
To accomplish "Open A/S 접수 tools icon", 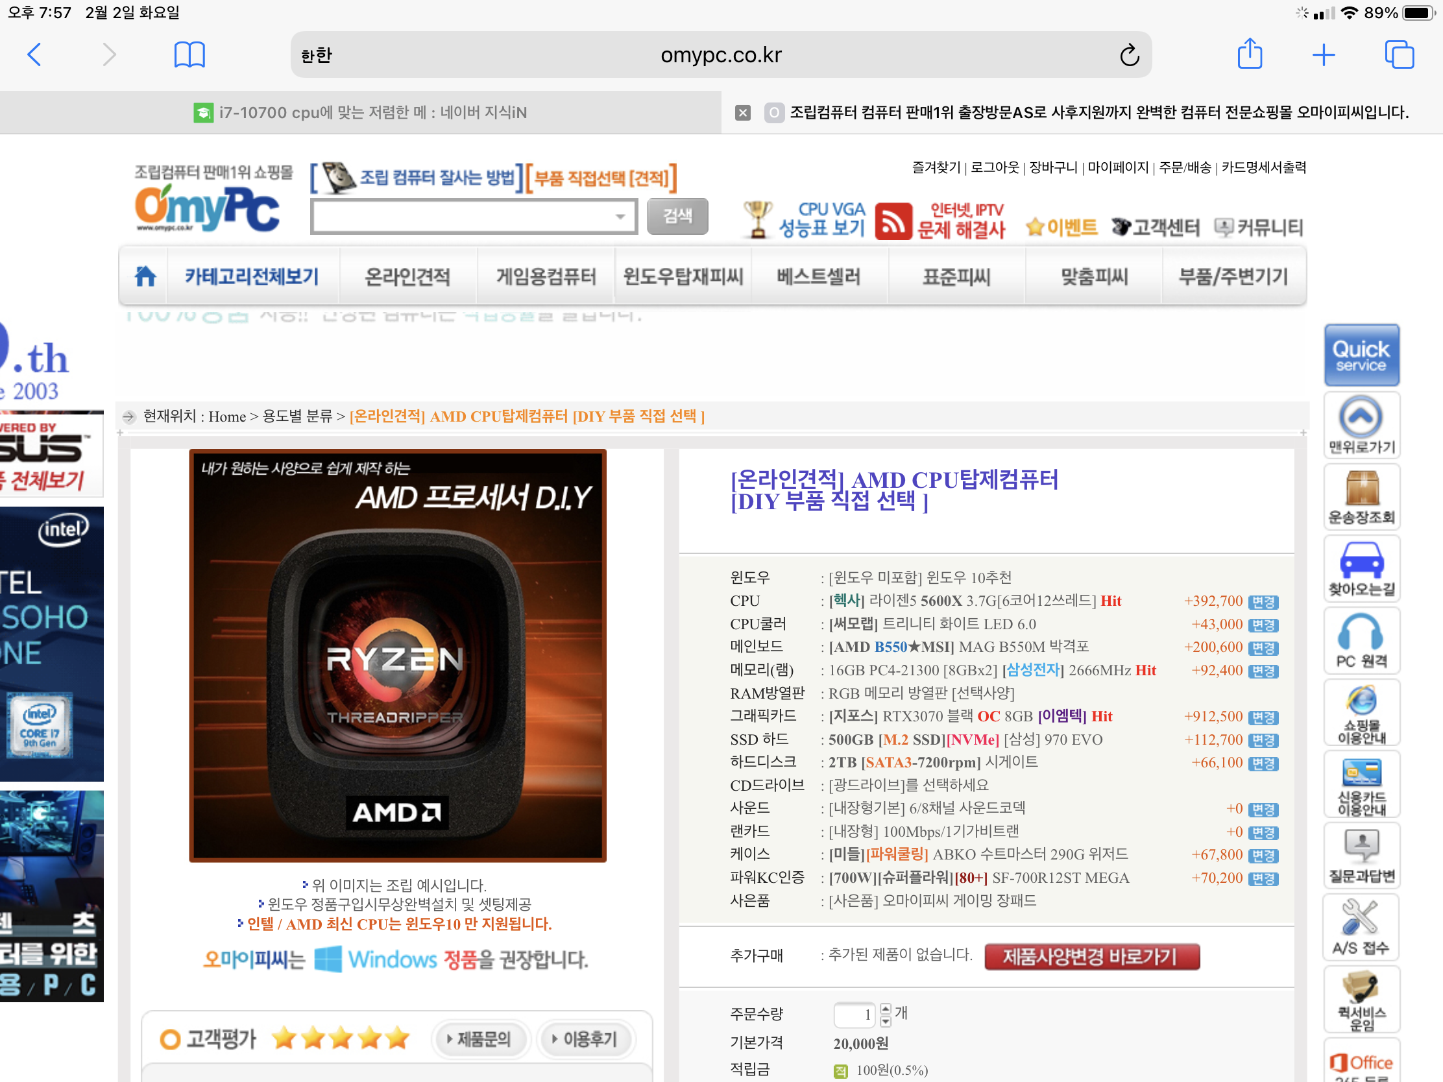I will [1361, 927].
